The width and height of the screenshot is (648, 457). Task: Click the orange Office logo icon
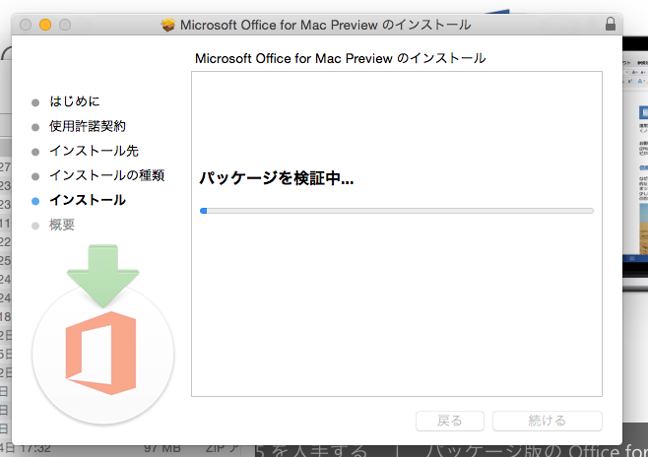(x=100, y=354)
